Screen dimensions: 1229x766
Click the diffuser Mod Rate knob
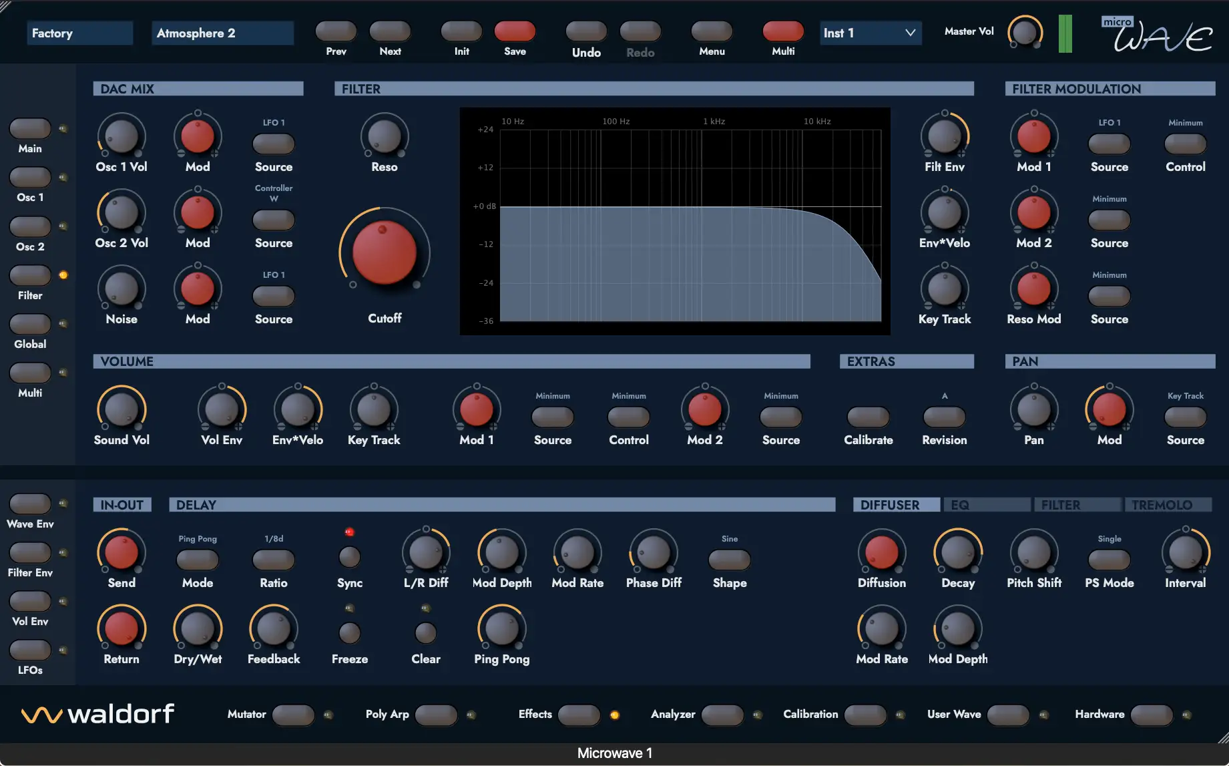882,628
